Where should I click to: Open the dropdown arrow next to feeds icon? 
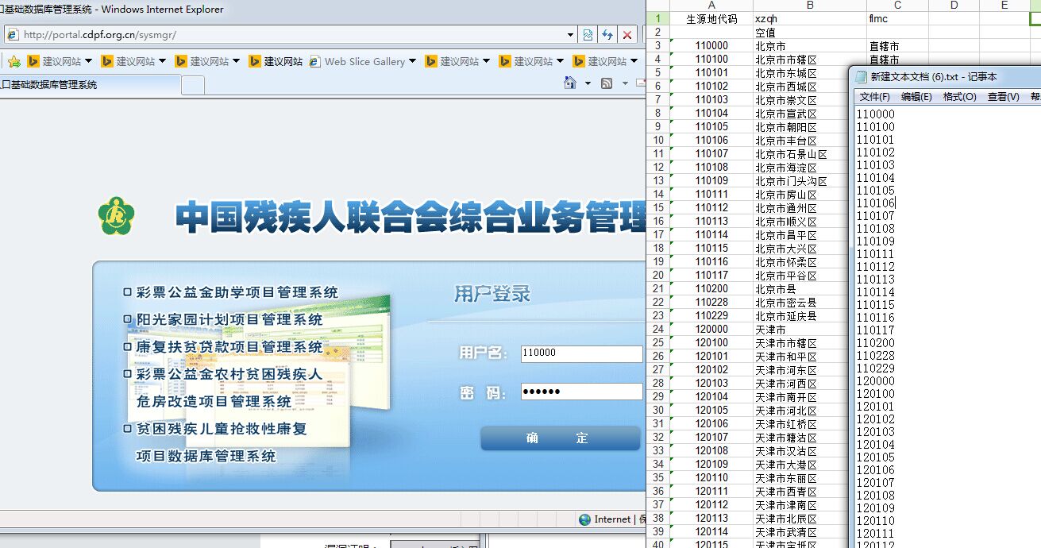(x=625, y=83)
